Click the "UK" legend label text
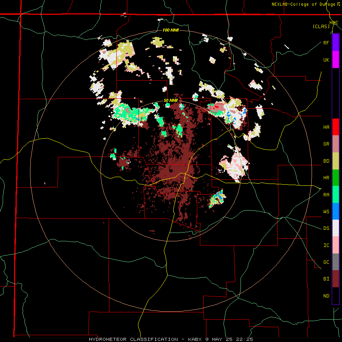 [x=326, y=60]
